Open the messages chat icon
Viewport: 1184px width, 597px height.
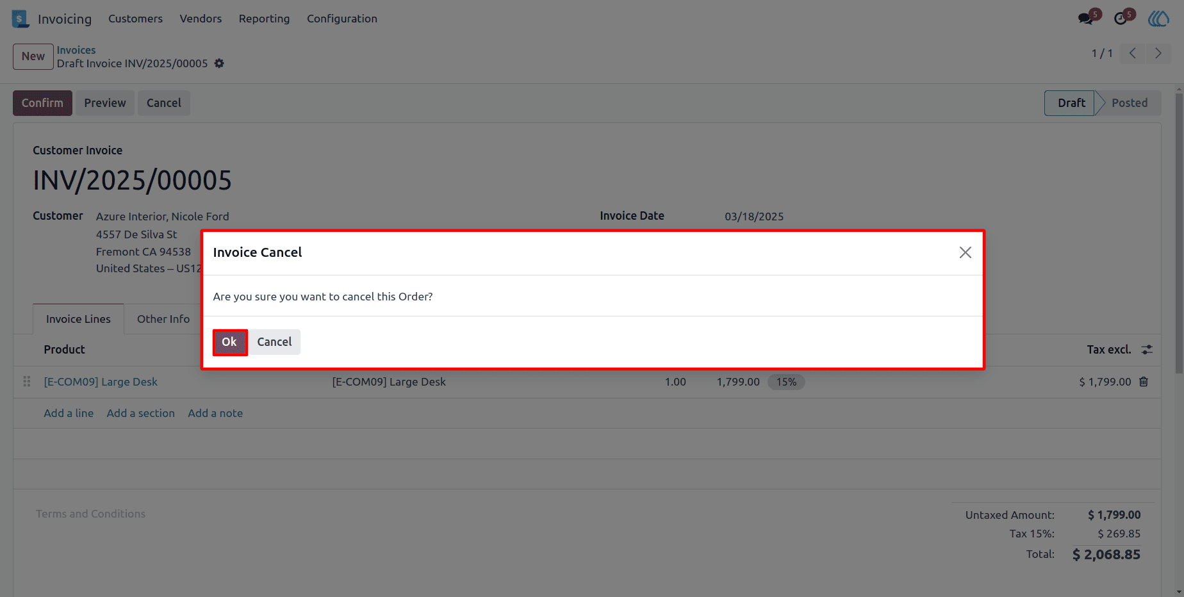click(1085, 19)
